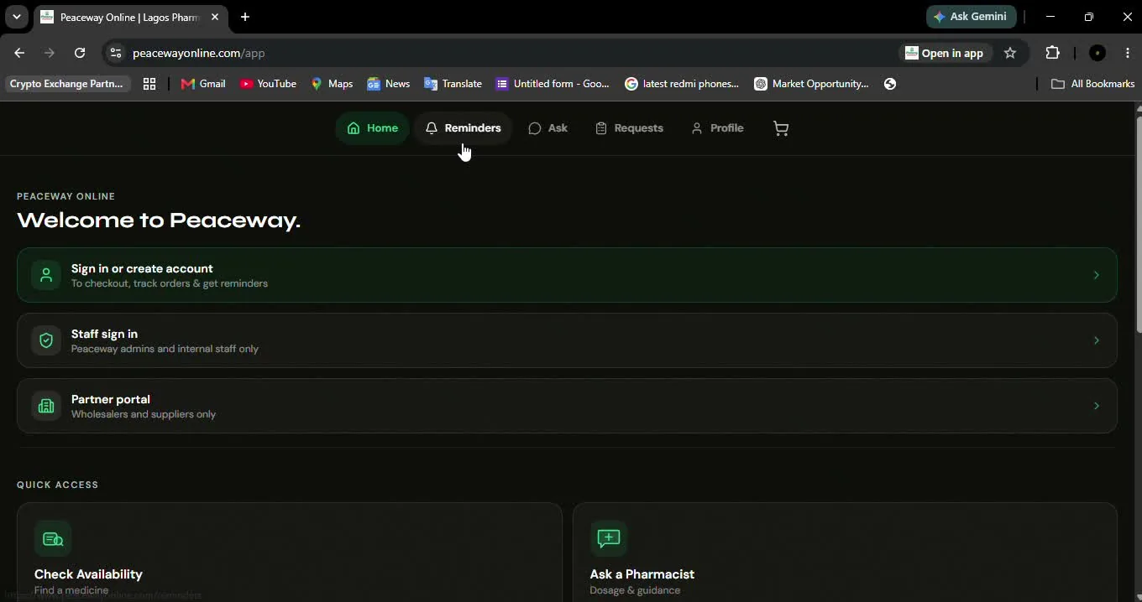The image size is (1142, 602).
Task: Click the Welcome to Peaceway heading
Action: [x=159, y=221]
